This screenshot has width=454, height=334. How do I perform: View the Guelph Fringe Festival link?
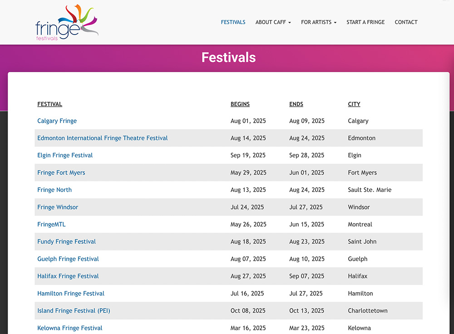pos(68,259)
